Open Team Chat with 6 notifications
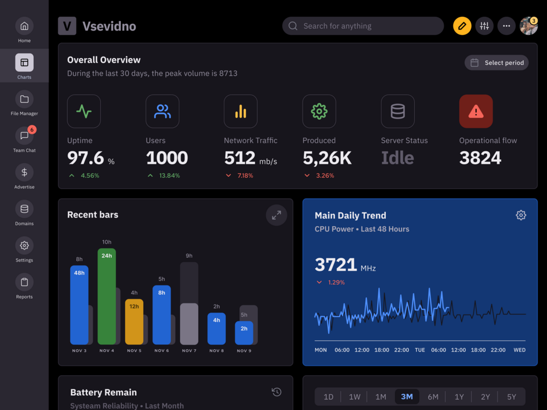The width and height of the screenshot is (547, 410). (x=24, y=140)
